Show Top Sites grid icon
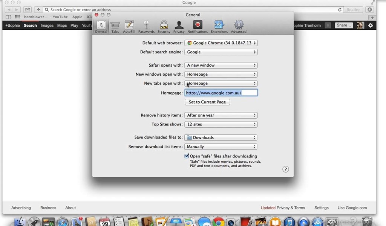This screenshot has width=386, height=226. [17, 17]
